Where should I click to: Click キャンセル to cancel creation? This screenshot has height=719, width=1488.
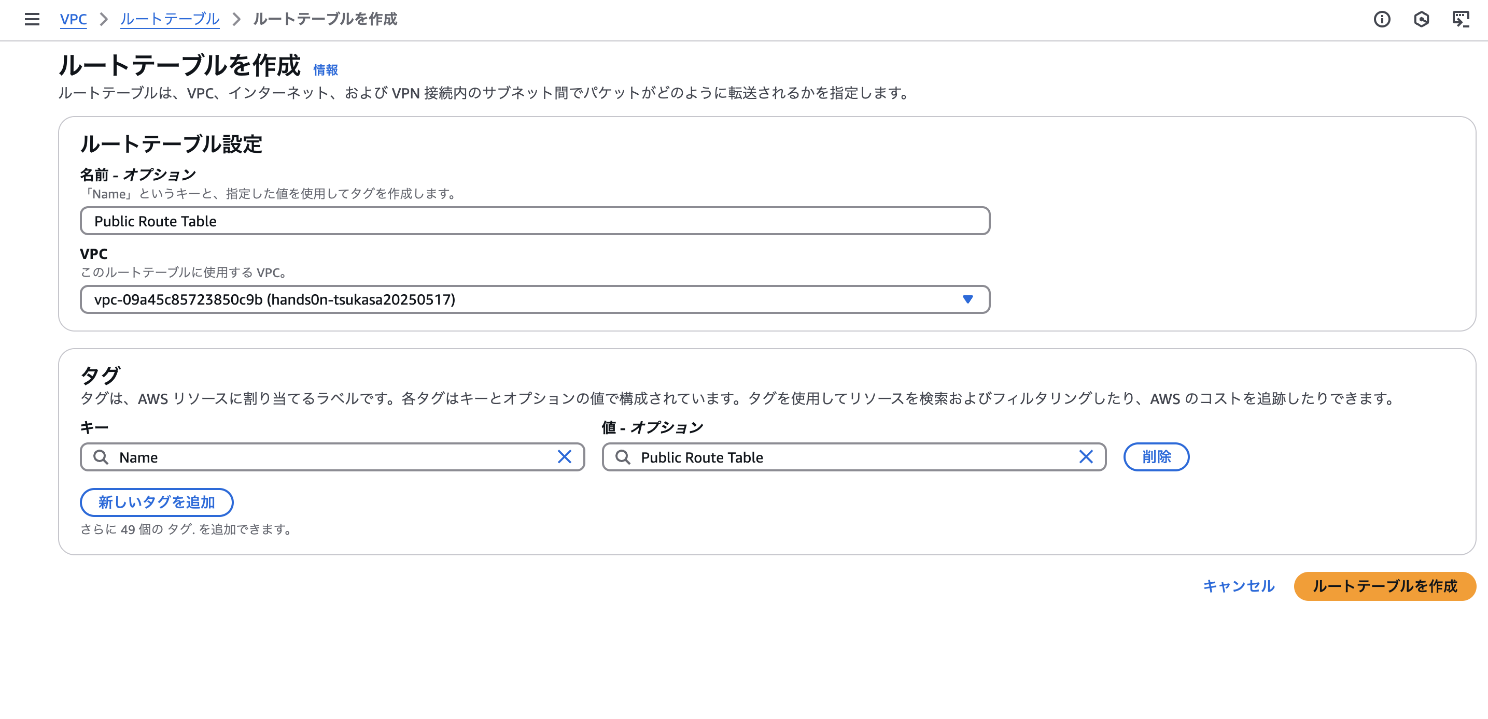point(1239,586)
